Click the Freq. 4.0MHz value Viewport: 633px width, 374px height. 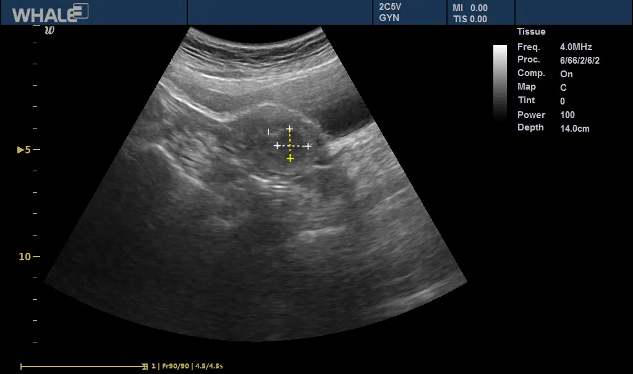coord(576,47)
